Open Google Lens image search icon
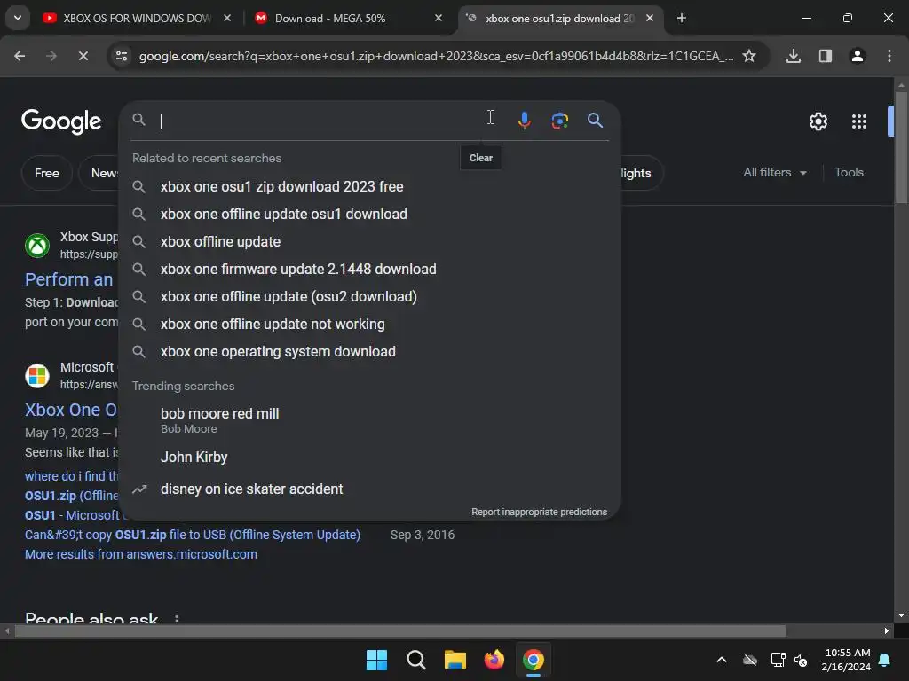909x681 pixels. pos(559,120)
